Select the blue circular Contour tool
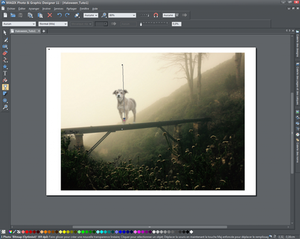The width and height of the screenshot is (300, 239). [x=5, y=100]
